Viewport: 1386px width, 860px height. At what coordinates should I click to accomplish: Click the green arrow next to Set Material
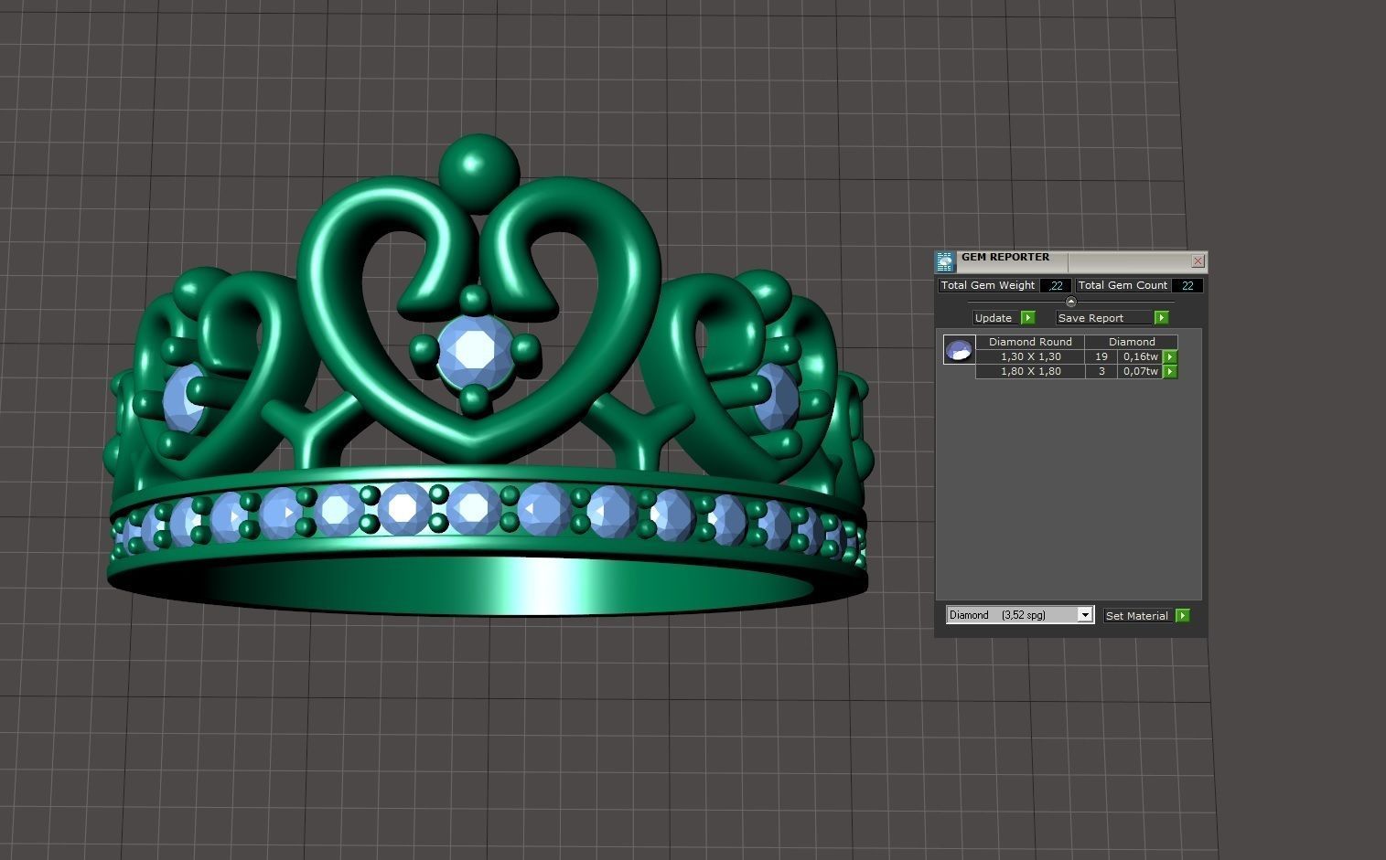[1183, 616]
